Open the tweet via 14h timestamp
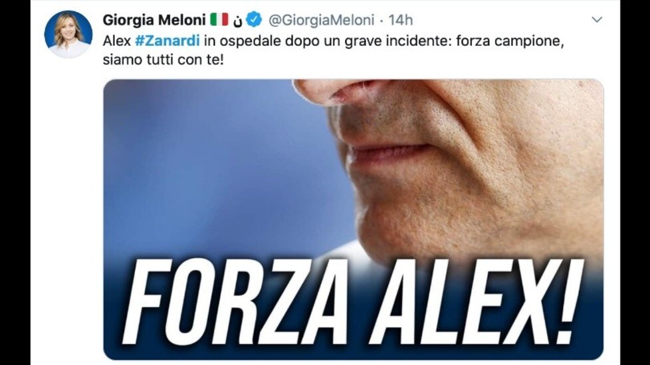Image resolution: width=650 pixels, height=365 pixels. pyautogui.click(x=401, y=20)
